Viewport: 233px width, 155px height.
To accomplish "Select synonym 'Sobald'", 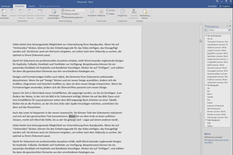I will (210, 97).
